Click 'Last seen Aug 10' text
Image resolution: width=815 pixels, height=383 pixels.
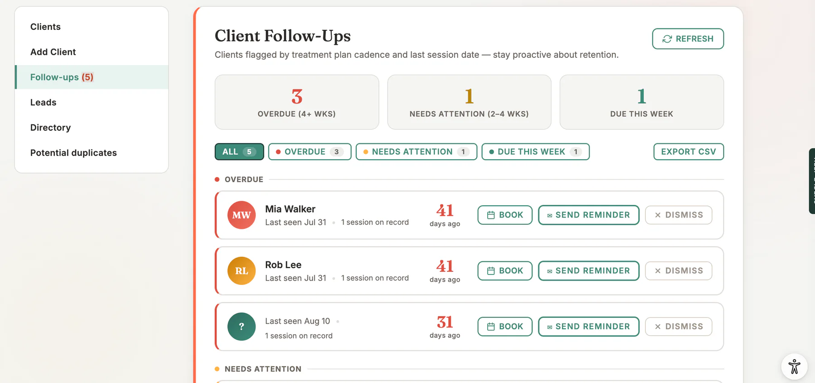point(297,321)
